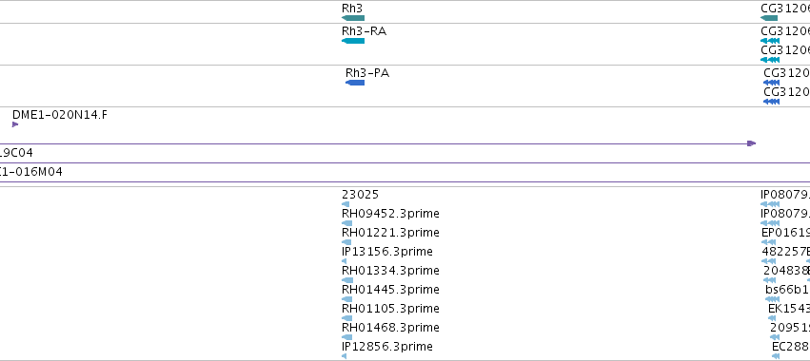Image resolution: width=810 pixels, height=361 pixels.
Task: Select the Rh3-PA protein glyph
Action: click(x=355, y=83)
